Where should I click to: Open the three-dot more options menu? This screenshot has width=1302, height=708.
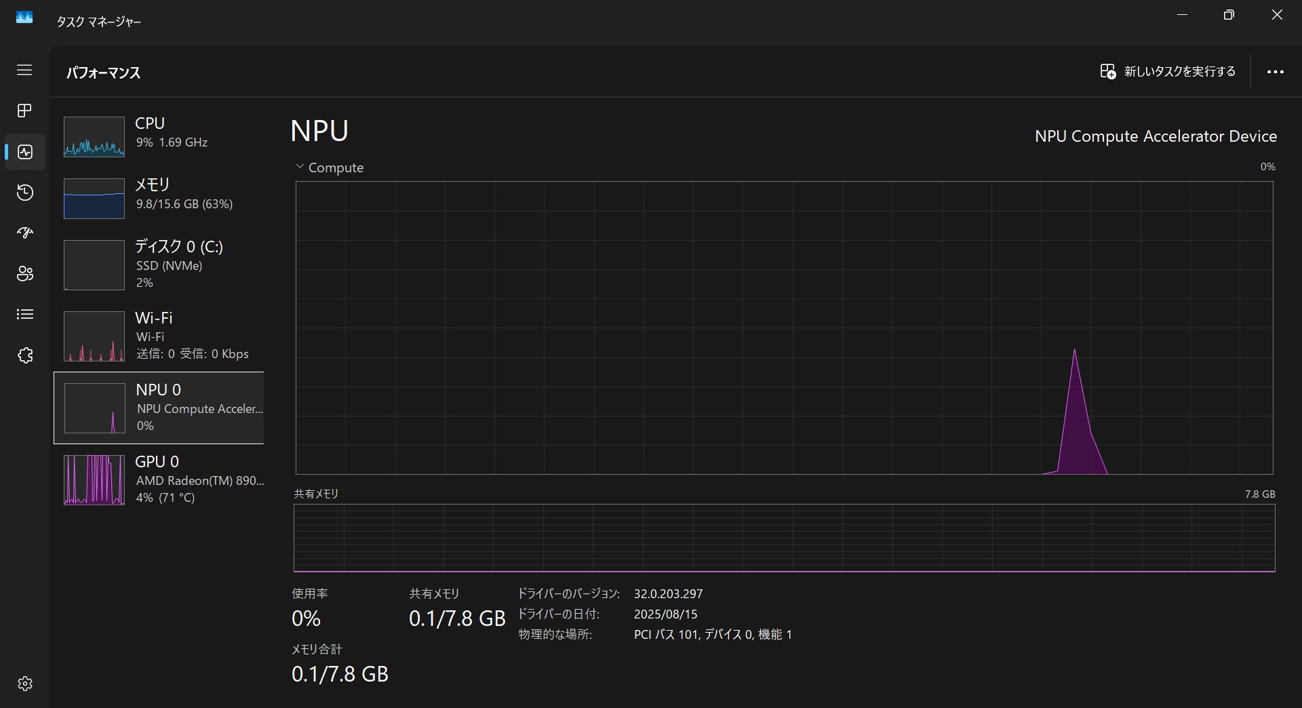click(1275, 72)
